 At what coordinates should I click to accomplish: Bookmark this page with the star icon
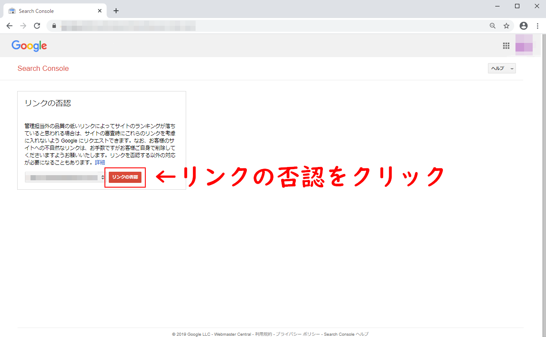coord(506,26)
